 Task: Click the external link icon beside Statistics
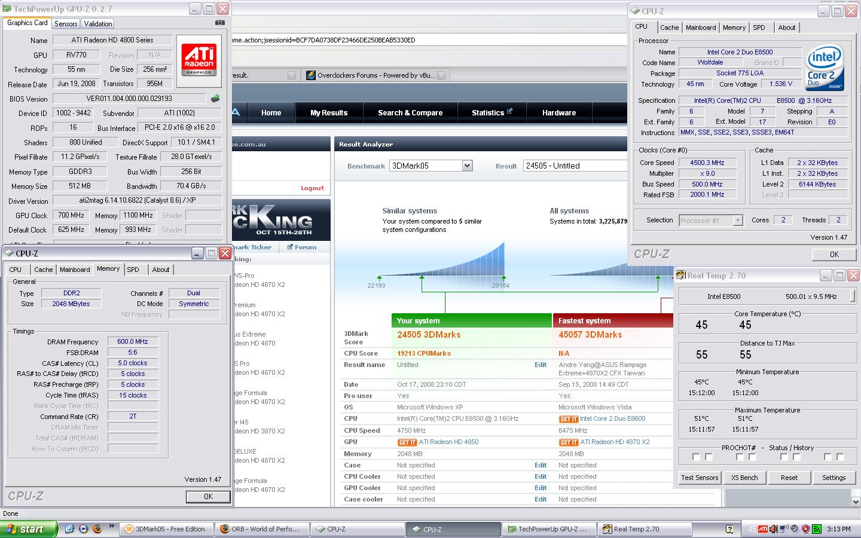(509, 111)
